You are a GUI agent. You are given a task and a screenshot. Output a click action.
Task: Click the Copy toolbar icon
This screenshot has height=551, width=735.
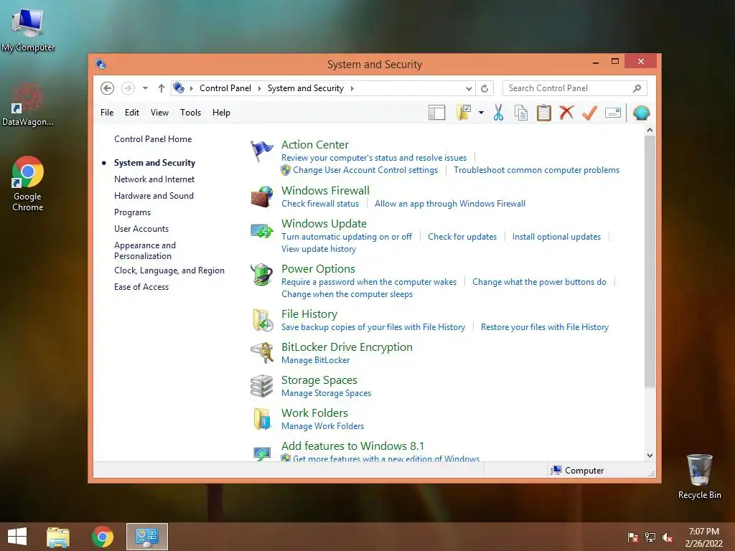pos(521,113)
